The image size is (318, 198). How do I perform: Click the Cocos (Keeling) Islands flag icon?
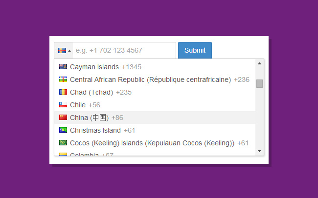[x=63, y=143]
